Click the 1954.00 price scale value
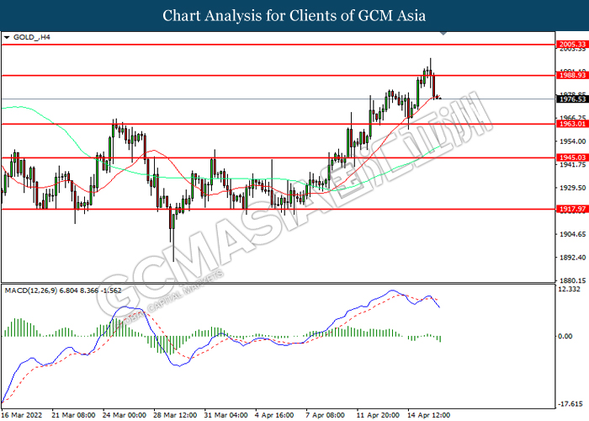The width and height of the screenshot is (589, 421). coord(572,141)
